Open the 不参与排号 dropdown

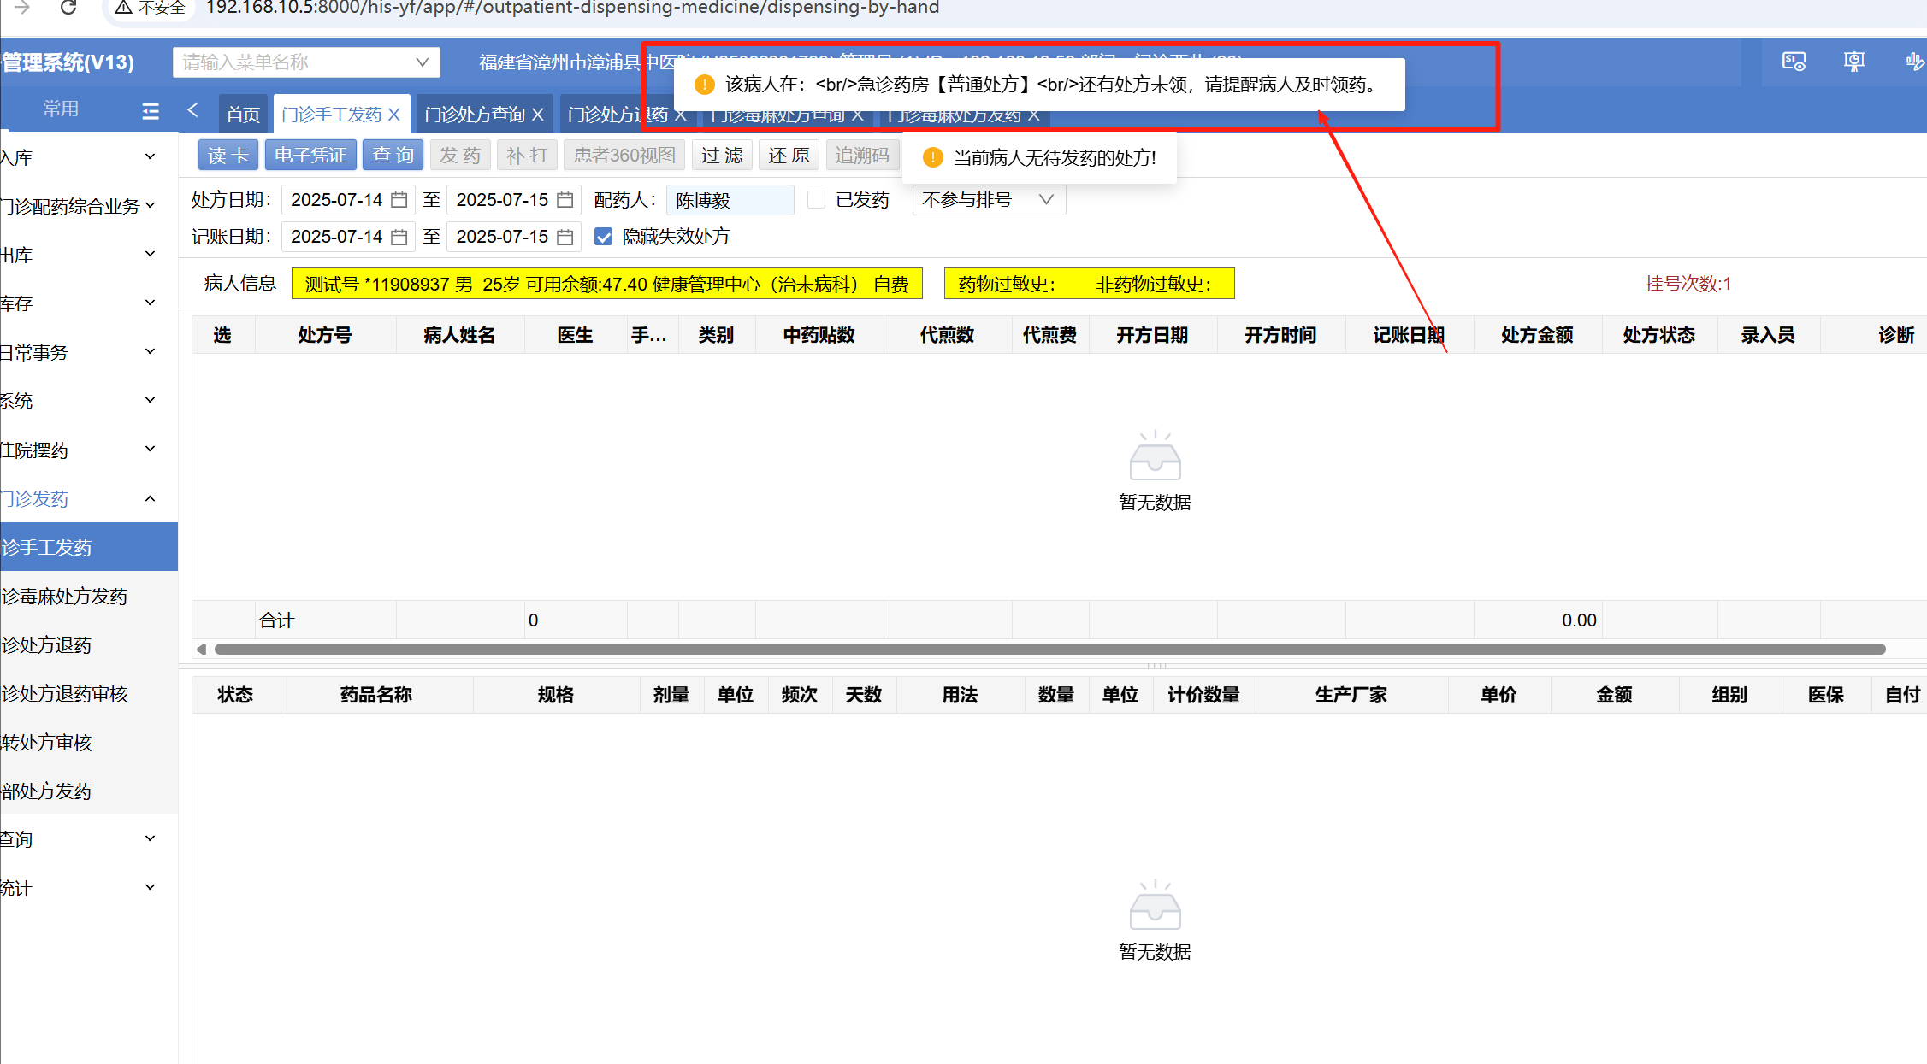(x=988, y=200)
